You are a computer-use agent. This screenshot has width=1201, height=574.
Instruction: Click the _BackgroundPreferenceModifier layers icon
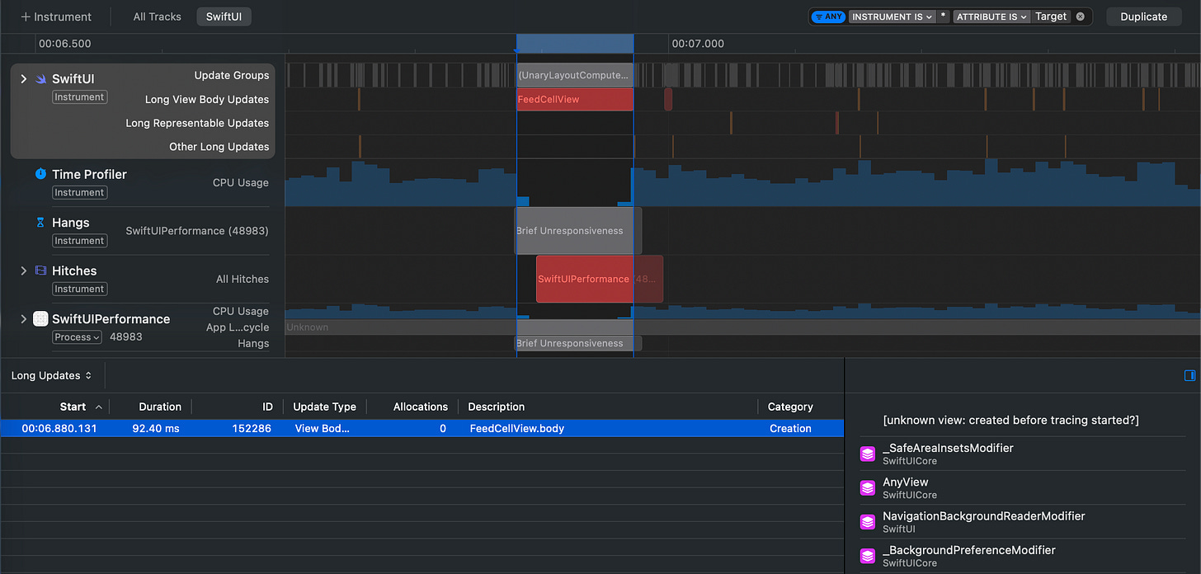[x=868, y=556]
